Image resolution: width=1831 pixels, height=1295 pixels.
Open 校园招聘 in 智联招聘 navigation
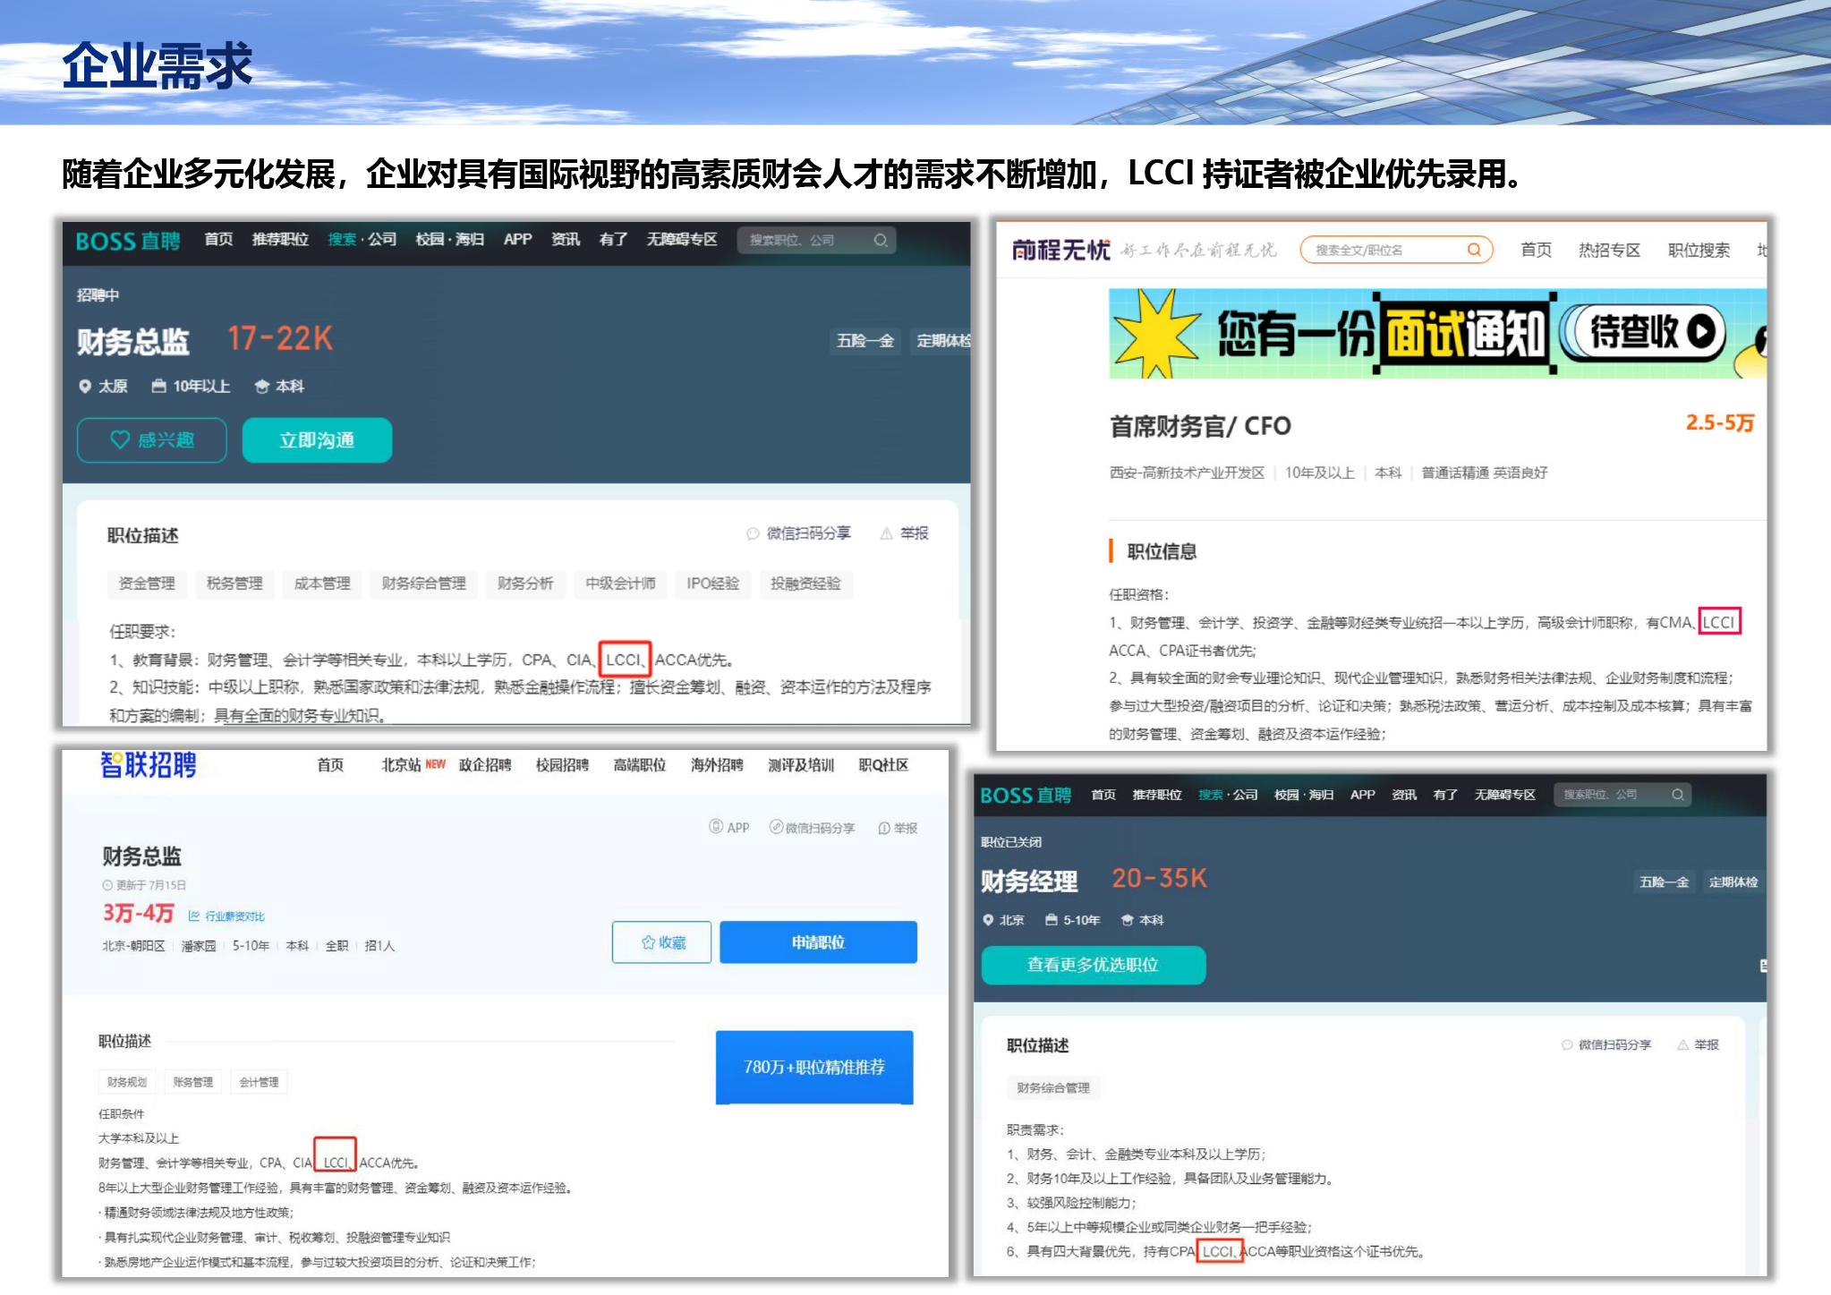coord(562,765)
